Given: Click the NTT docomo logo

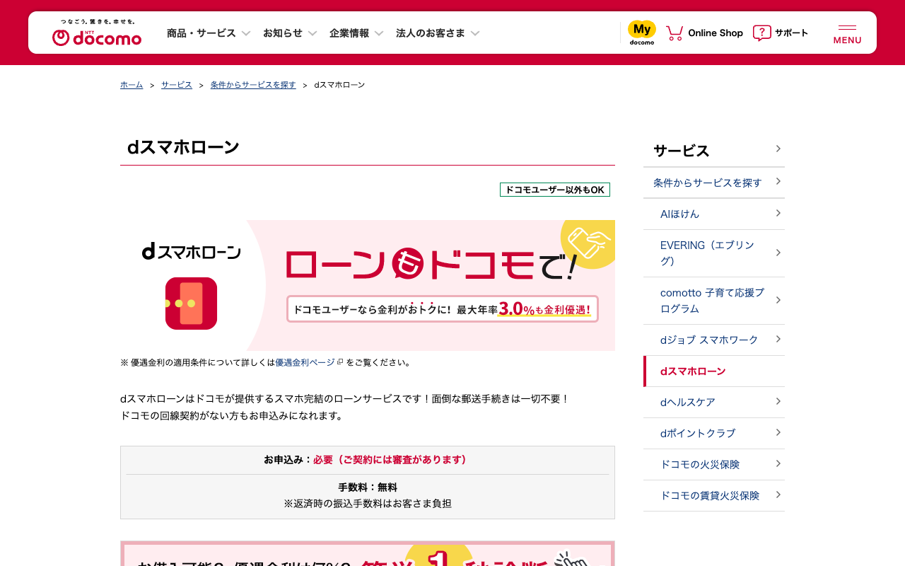Looking at the screenshot, I should 97,33.
